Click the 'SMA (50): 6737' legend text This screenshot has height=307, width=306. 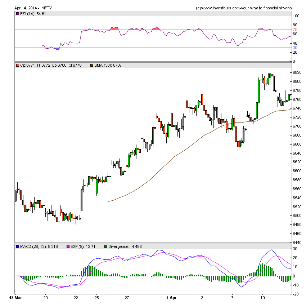(x=108, y=65)
